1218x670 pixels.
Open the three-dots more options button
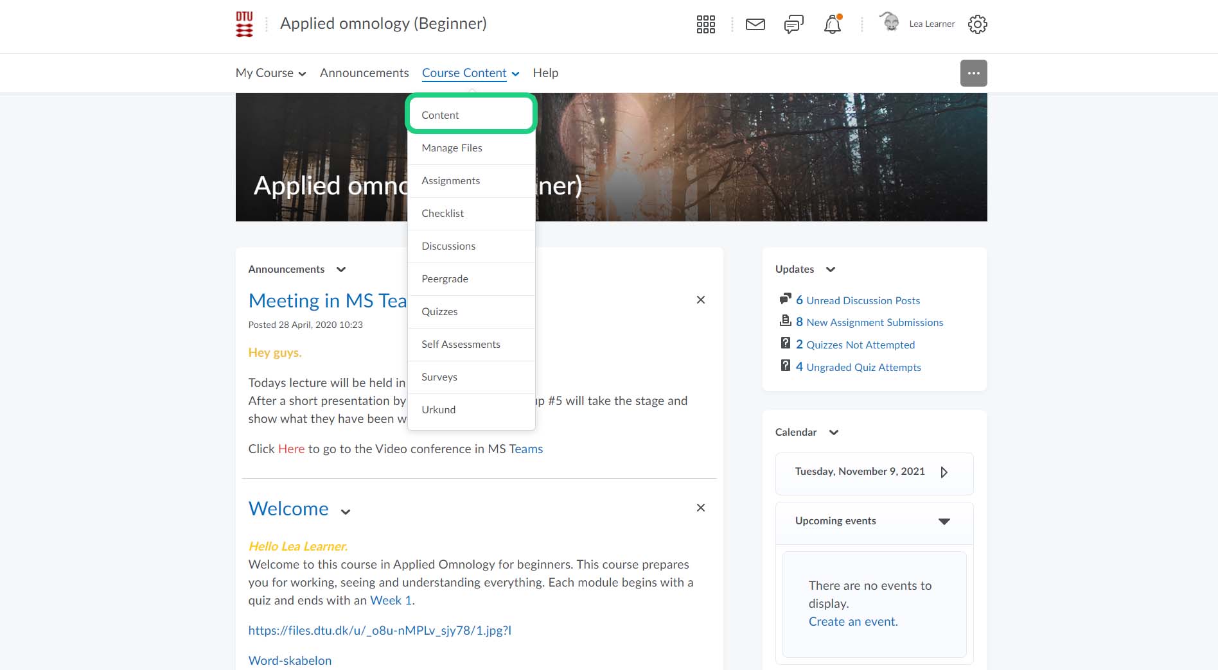(x=973, y=73)
